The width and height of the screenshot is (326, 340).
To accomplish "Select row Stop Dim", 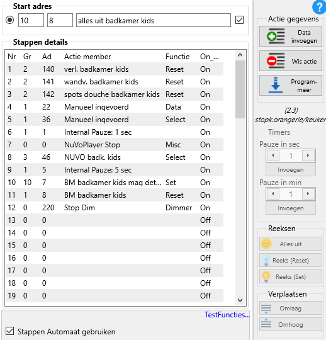I will tap(115, 208).
